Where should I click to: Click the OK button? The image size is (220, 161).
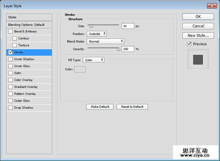click(x=198, y=16)
